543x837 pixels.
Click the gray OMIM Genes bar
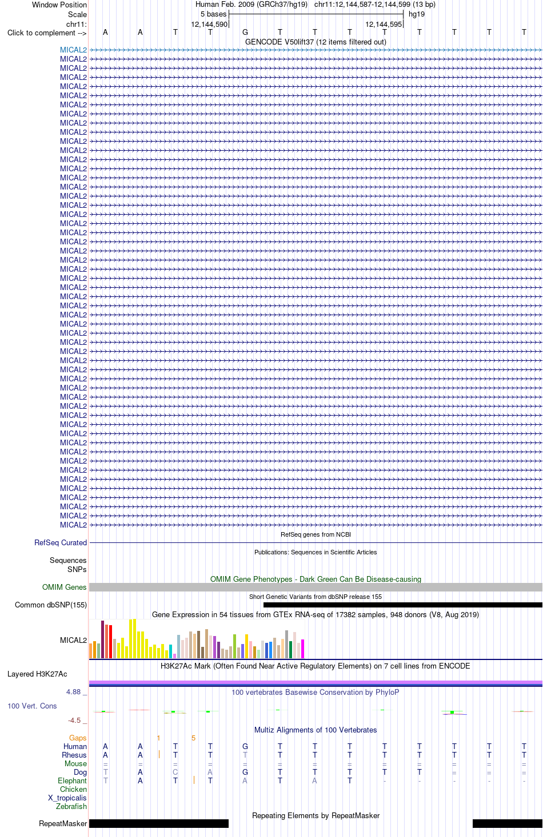[x=316, y=587]
